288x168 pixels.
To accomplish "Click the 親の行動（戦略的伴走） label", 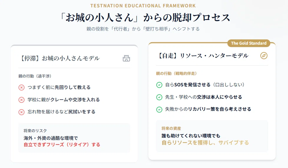I will [x=176, y=73].
